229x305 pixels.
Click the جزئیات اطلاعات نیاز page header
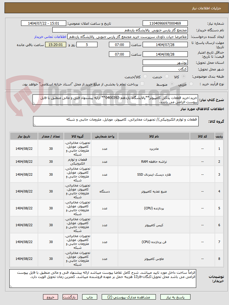pos(206,8)
